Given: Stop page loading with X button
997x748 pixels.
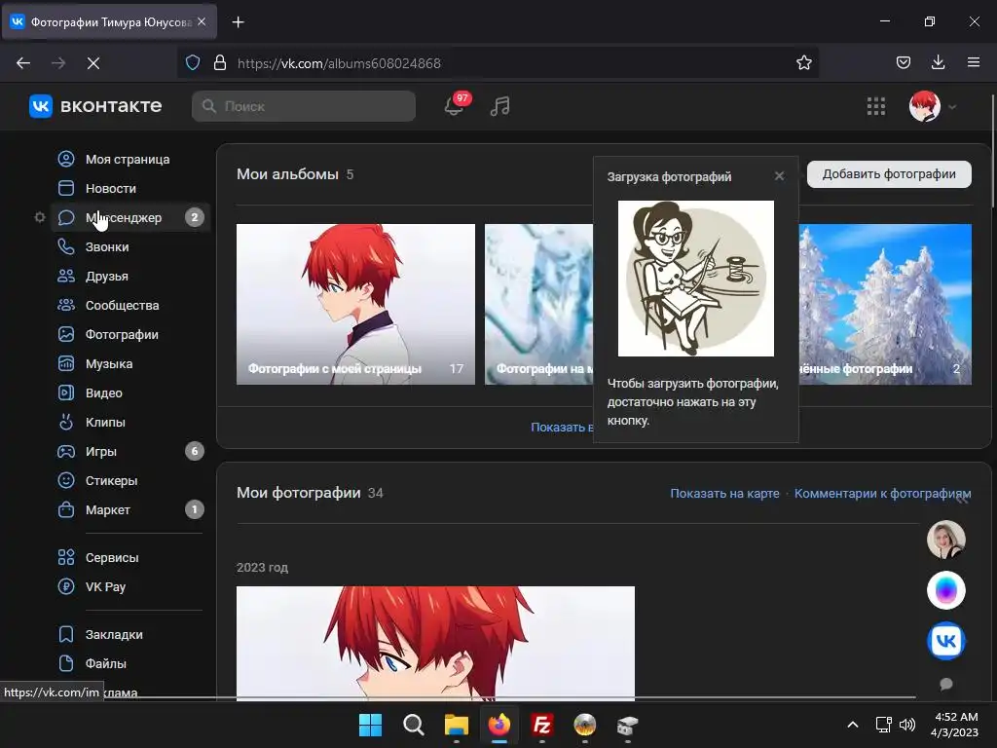Looking at the screenshot, I should tap(92, 63).
